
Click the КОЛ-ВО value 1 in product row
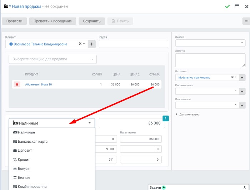101,84
